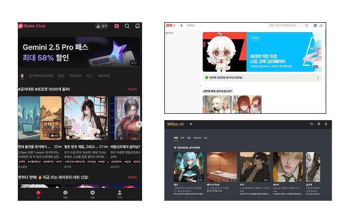Open search in Rofan AI header
The width and height of the screenshot is (350, 223).
tap(311, 124)
